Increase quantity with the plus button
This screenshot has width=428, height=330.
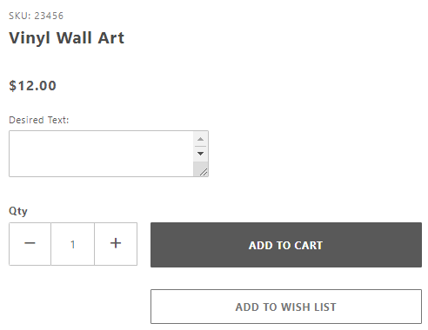pos(116,244)
